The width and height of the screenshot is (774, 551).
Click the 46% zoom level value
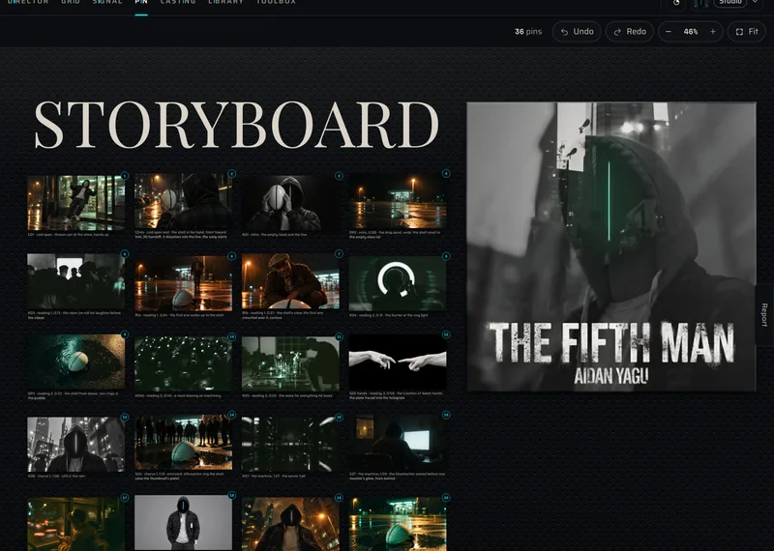(691, 32)
